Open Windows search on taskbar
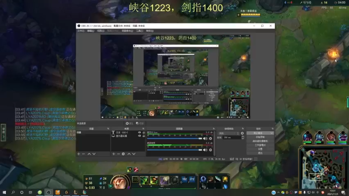349x196 pixels. (13, 193)
